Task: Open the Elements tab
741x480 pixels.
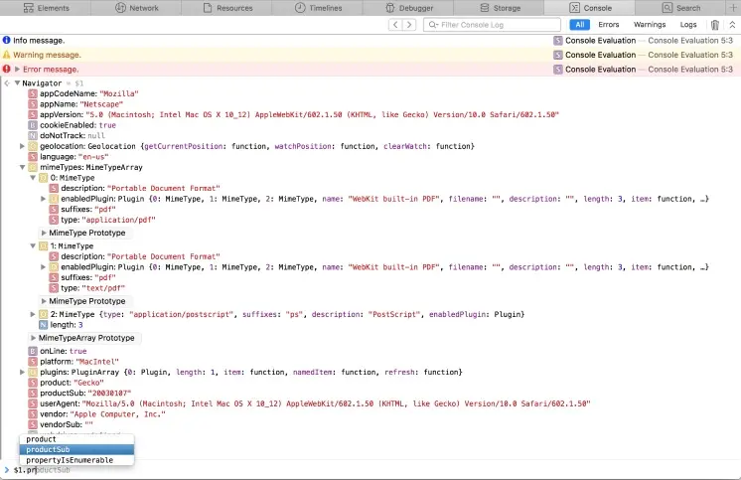Action: pos(46,8)
